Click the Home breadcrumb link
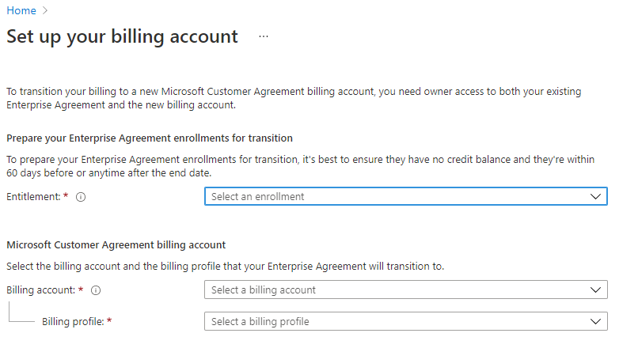This screenshot has height=352, width=619. (x=21, y=10)
